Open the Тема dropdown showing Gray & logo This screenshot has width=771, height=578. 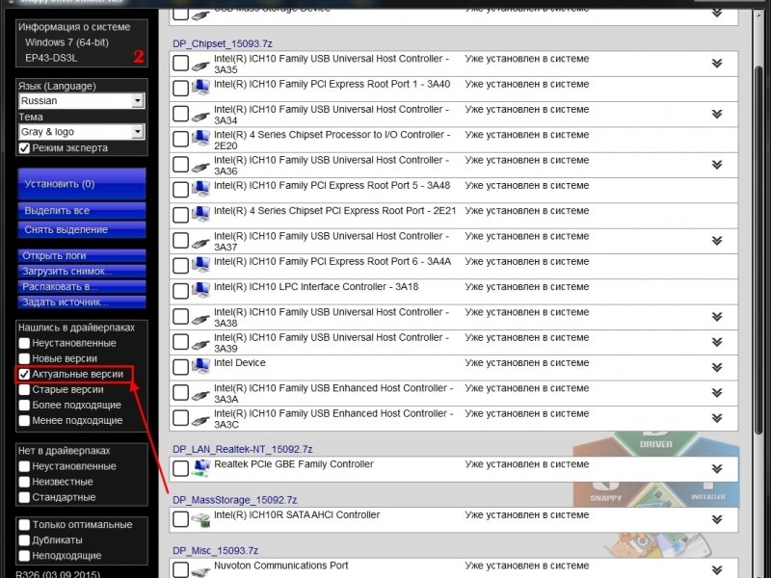(x=82, y=132)
